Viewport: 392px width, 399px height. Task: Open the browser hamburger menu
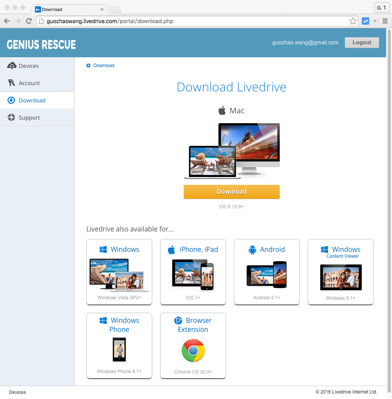[385, 21]
